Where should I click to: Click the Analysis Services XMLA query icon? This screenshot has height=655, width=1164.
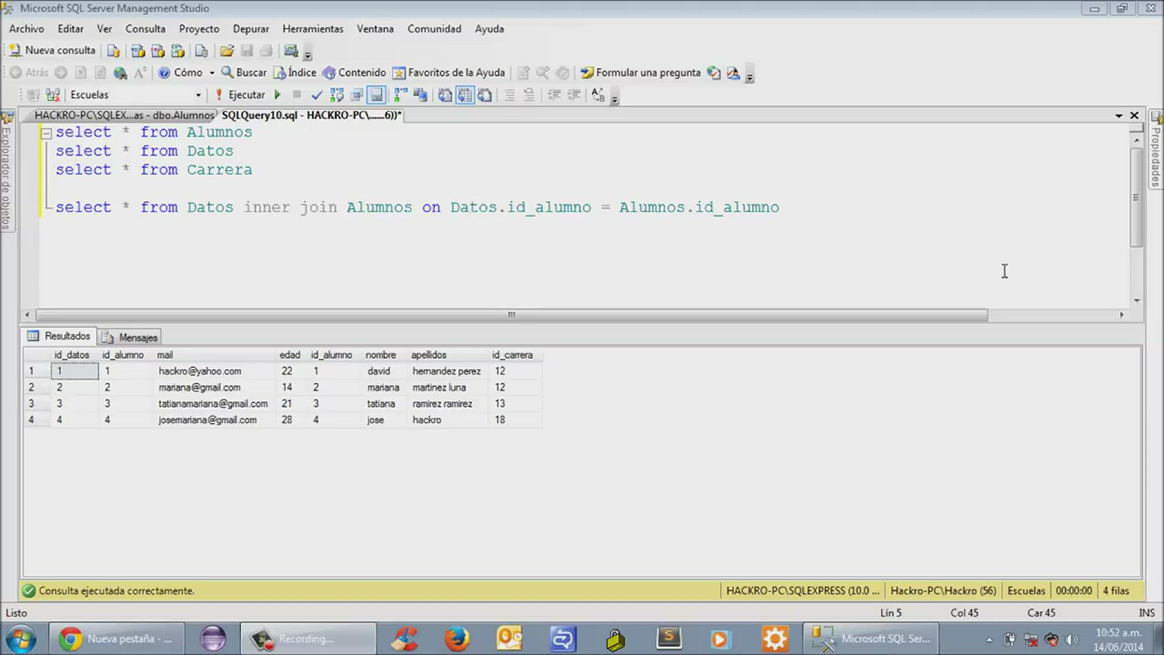(178, 51)
